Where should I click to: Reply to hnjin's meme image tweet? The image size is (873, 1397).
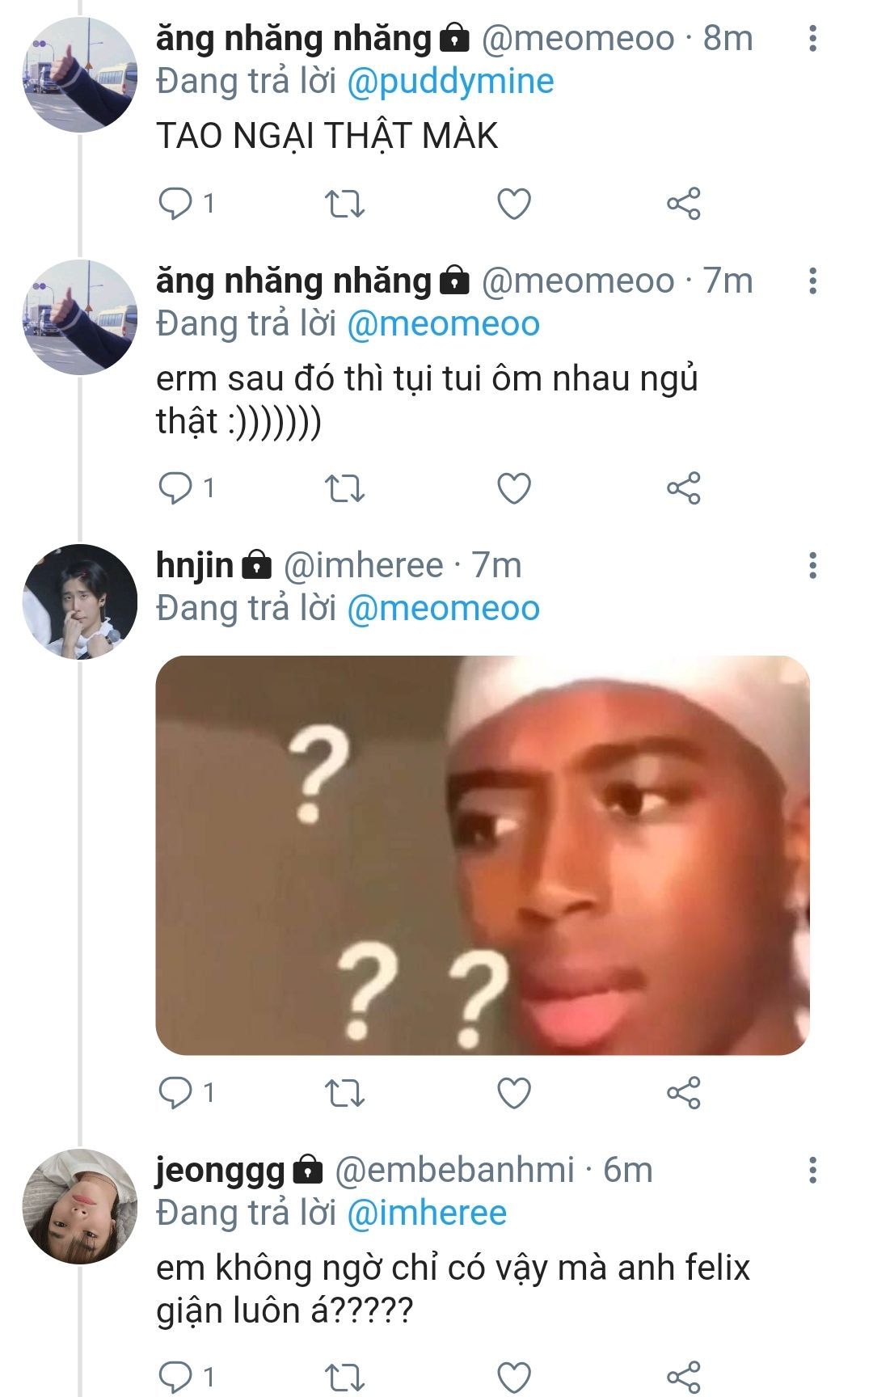(175, 1093)
